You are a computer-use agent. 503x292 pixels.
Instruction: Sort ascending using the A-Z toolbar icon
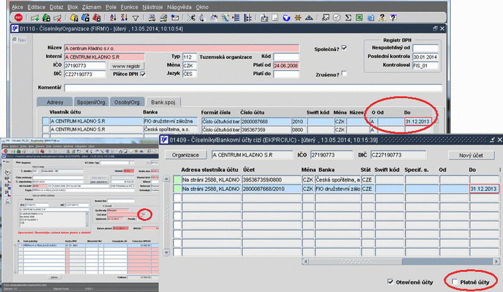(113, 18)
